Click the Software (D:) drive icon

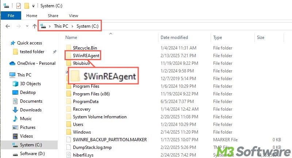tap(15, 154)
